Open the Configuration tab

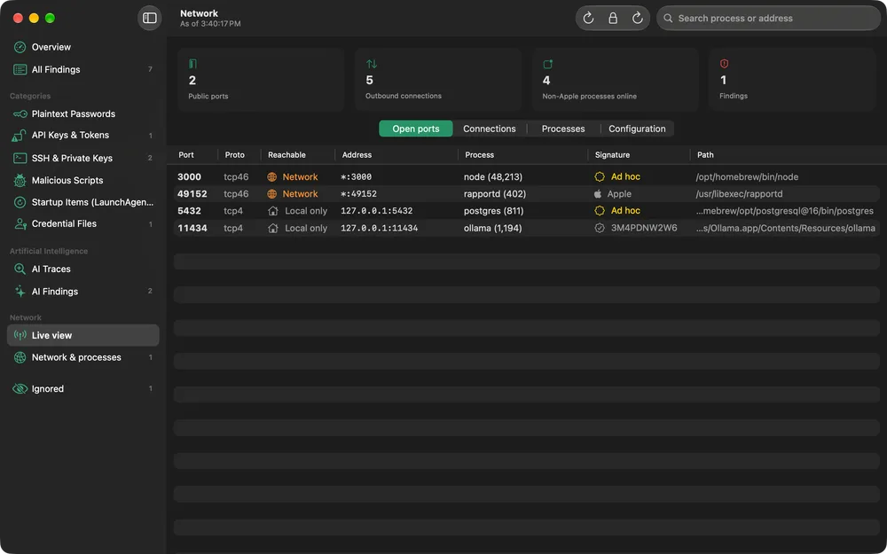coord(637,129)
